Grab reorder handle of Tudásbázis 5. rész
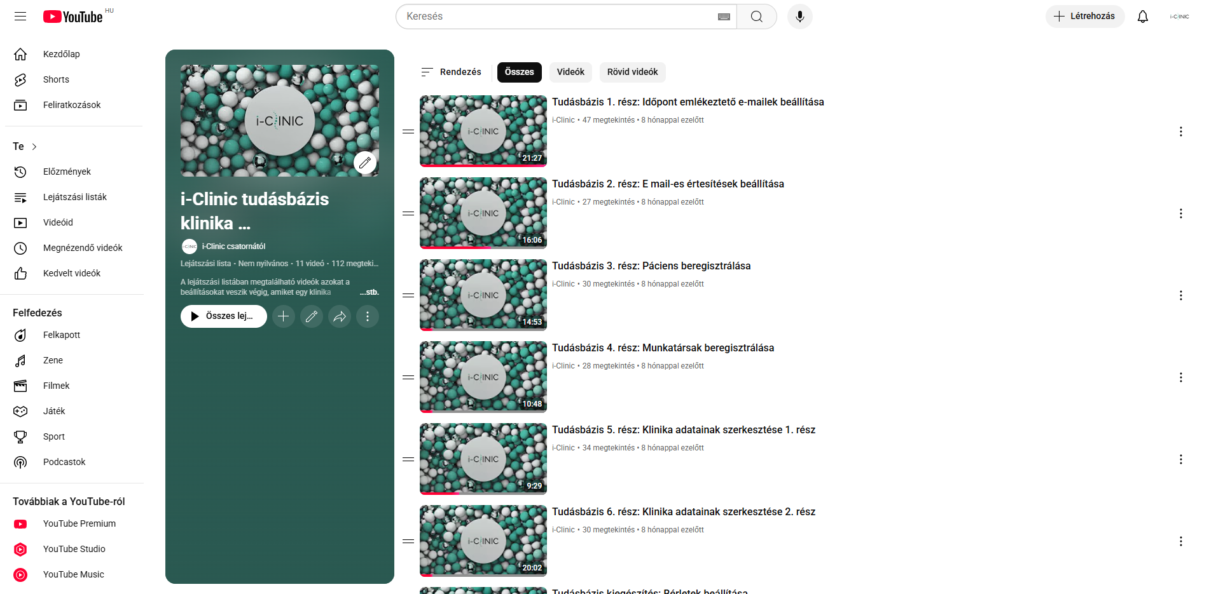The image size is (1209, 594). point(408,459)
